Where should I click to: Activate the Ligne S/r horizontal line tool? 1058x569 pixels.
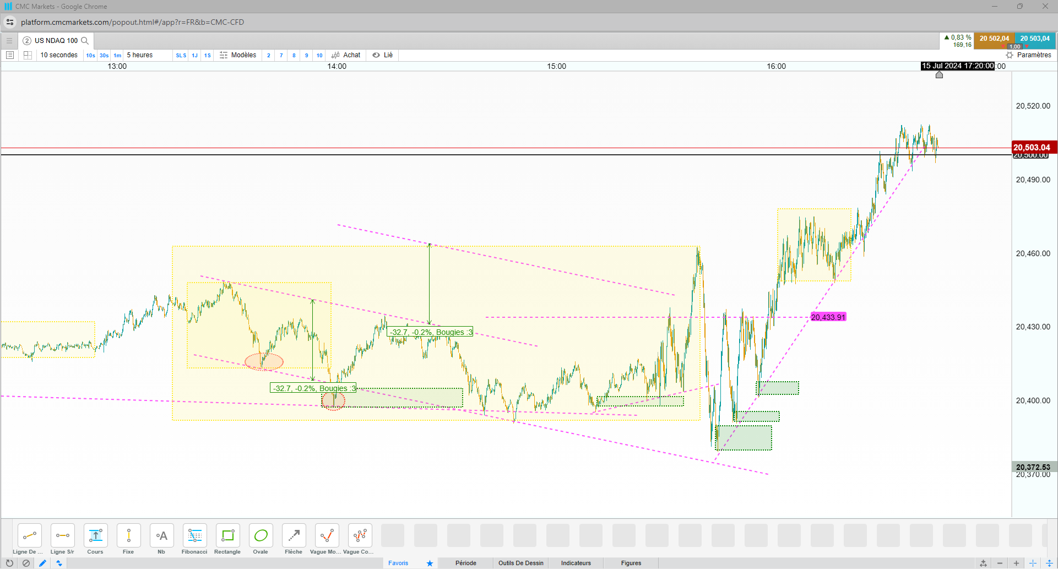pos(62,539)
